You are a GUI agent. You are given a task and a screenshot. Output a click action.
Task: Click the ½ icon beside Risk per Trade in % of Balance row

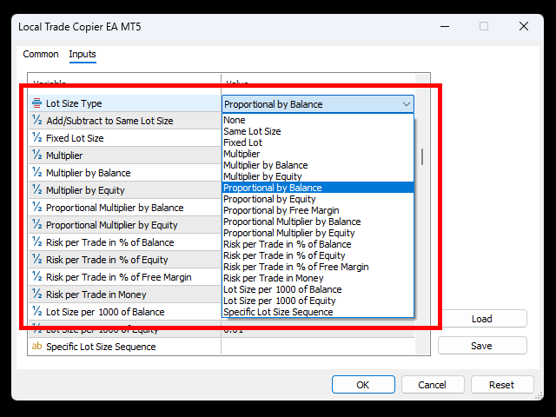[x=36, y=242]
